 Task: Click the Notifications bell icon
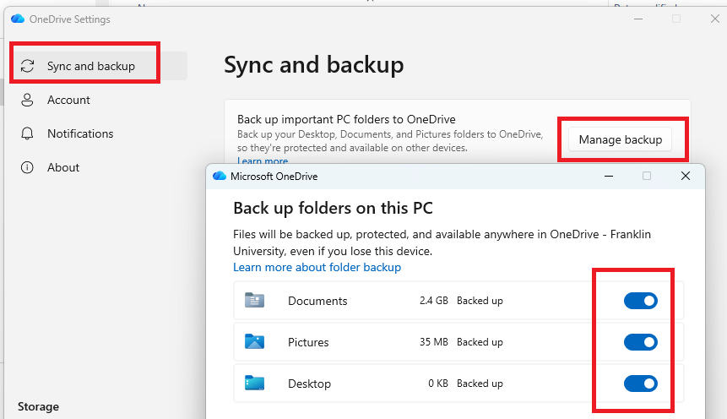tap(27, 133)
